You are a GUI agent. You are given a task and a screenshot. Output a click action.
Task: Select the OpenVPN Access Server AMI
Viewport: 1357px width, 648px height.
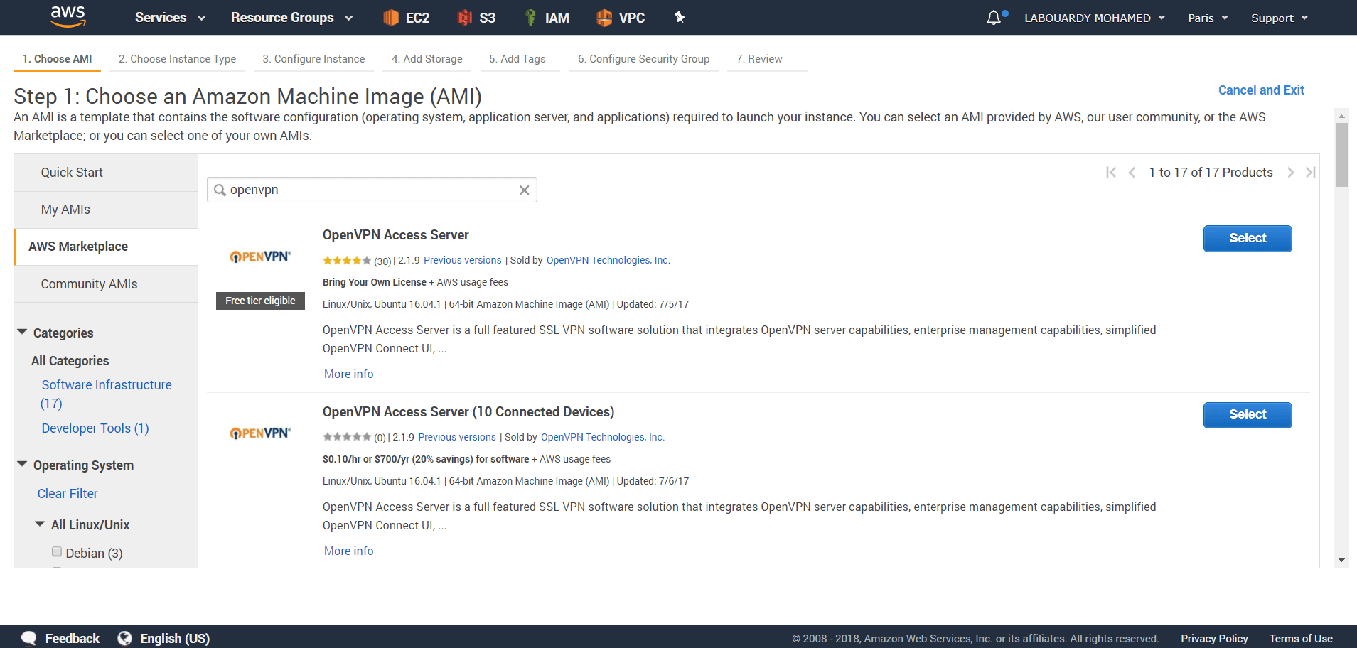(1248, 239)
